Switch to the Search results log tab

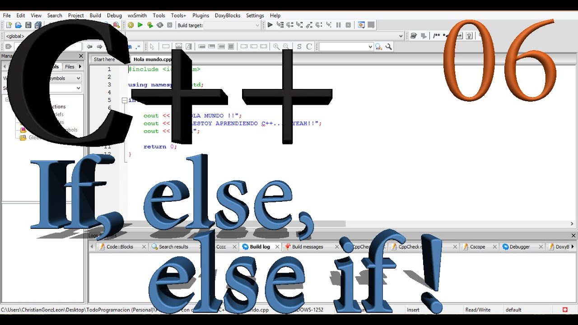pyautogui.click(x=173, y=246)
